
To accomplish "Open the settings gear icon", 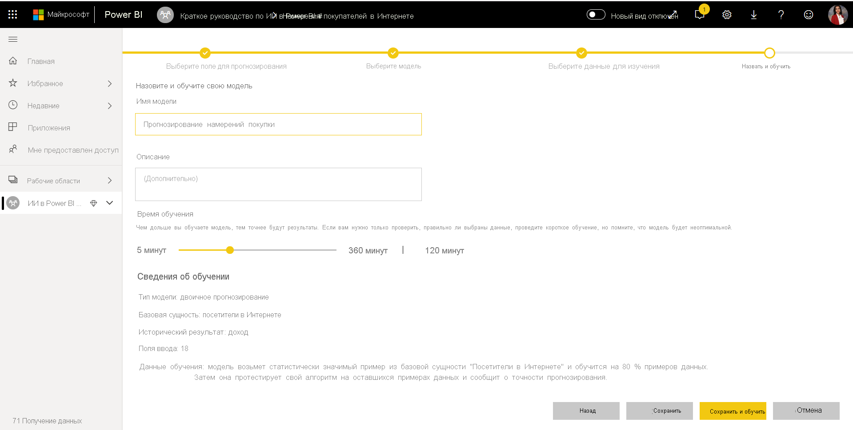I will click(727, 15).
